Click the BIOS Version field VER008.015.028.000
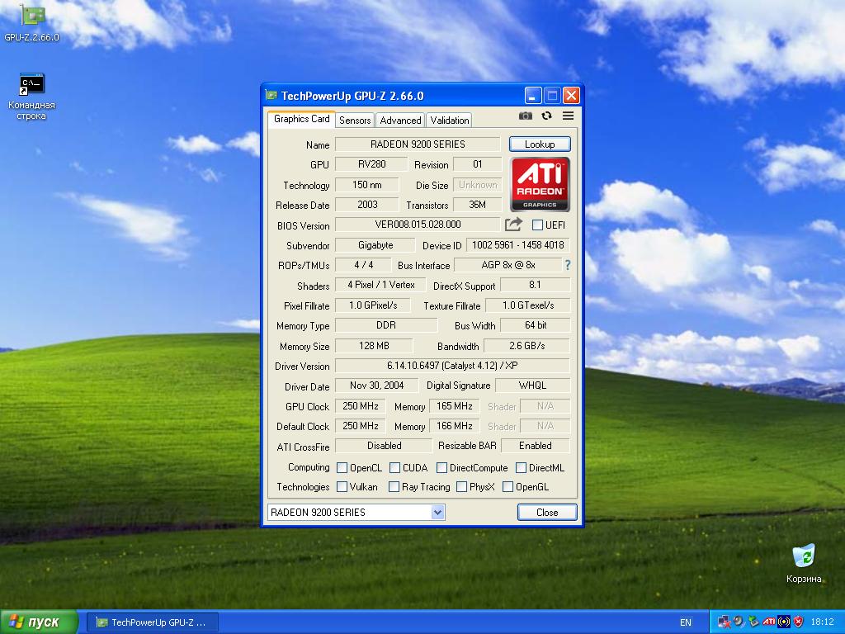Screen dimensions: 845x634 point(418,225)
